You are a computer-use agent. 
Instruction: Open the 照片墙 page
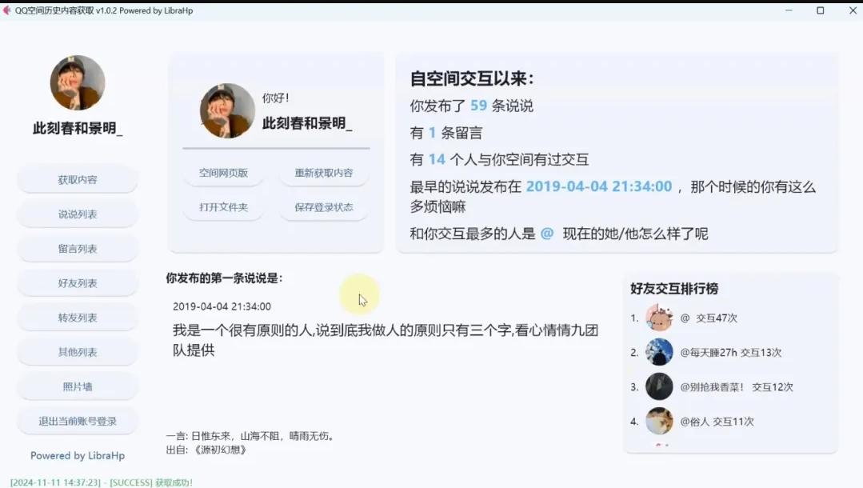tap(77, 386)
